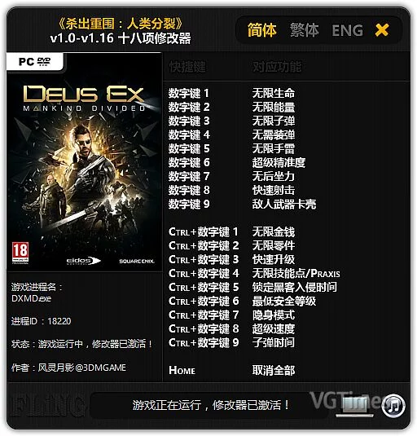Switch language to 简体

pyautogui.click(x=262, y=30)
